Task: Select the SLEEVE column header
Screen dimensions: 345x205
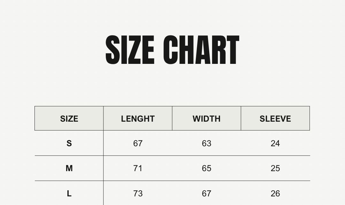Action: [275, 118]
